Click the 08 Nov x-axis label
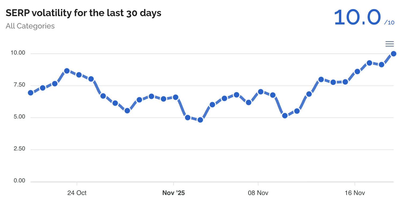 [258, 193]
